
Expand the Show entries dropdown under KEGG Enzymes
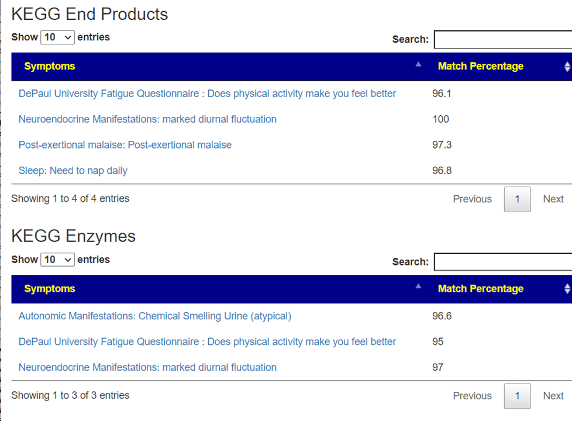(57, 260)
